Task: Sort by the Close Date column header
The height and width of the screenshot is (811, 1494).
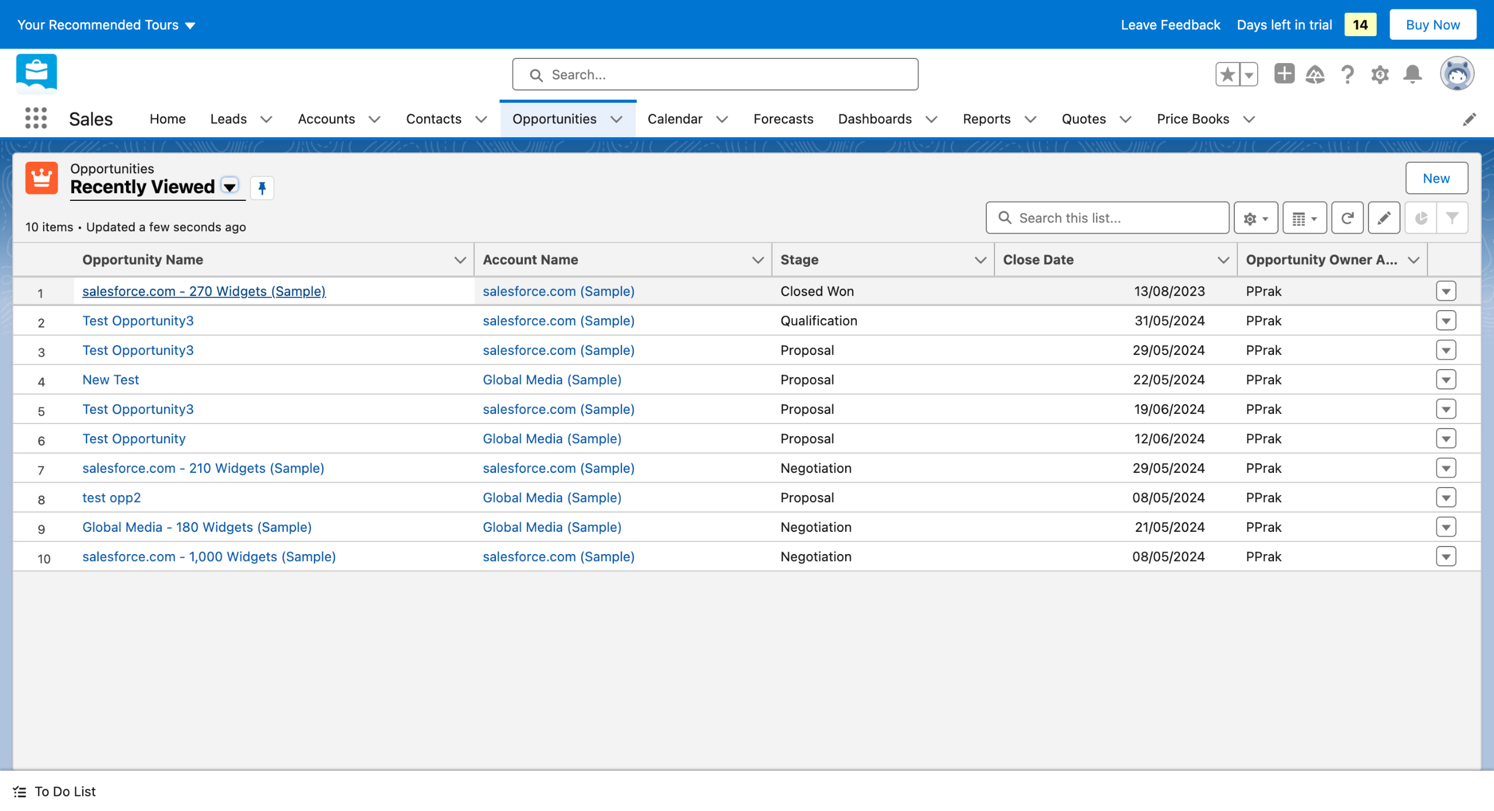Action: [x=1038, y=260]
